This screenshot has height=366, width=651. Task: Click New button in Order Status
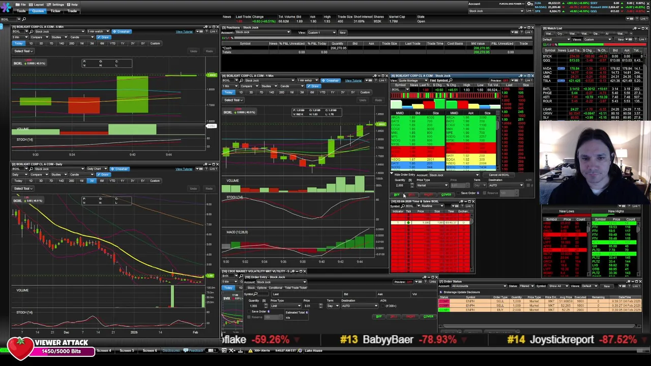607,286
